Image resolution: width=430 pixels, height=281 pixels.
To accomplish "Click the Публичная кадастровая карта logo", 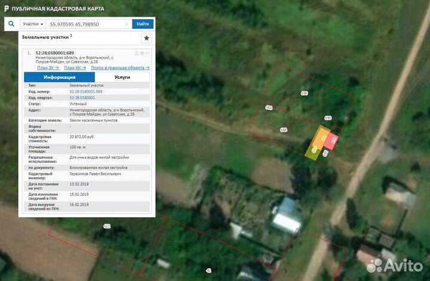I will pos(53,9).
